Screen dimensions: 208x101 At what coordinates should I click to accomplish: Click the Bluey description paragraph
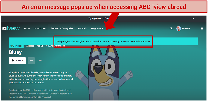(41, 77)
